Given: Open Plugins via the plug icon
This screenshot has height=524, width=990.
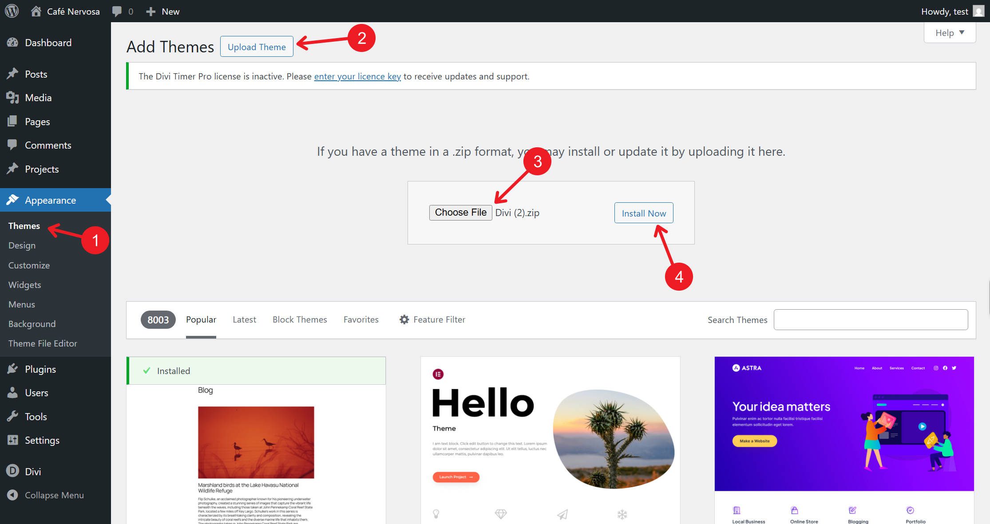Looking at the screenshot, I should click(x=13, y=369).
